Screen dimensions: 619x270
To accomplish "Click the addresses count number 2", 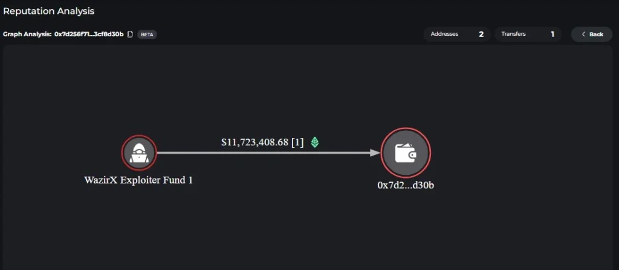I will (x=481, y=35).
